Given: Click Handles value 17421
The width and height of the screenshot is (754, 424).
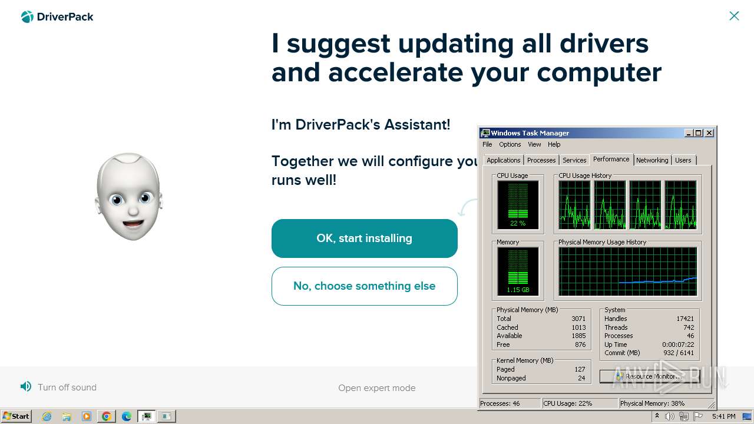Looking at the screenshot, I should 685,319.
